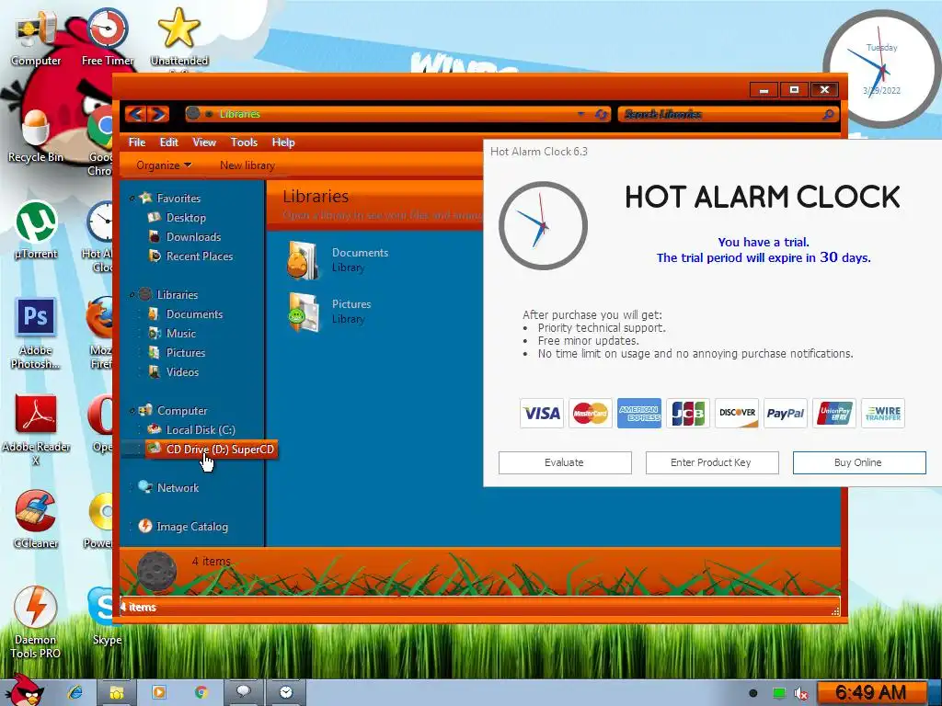Launch Adobe Photoshop desktop icon
This screenshot has width=942, height=706.
[x=36, y=333]
